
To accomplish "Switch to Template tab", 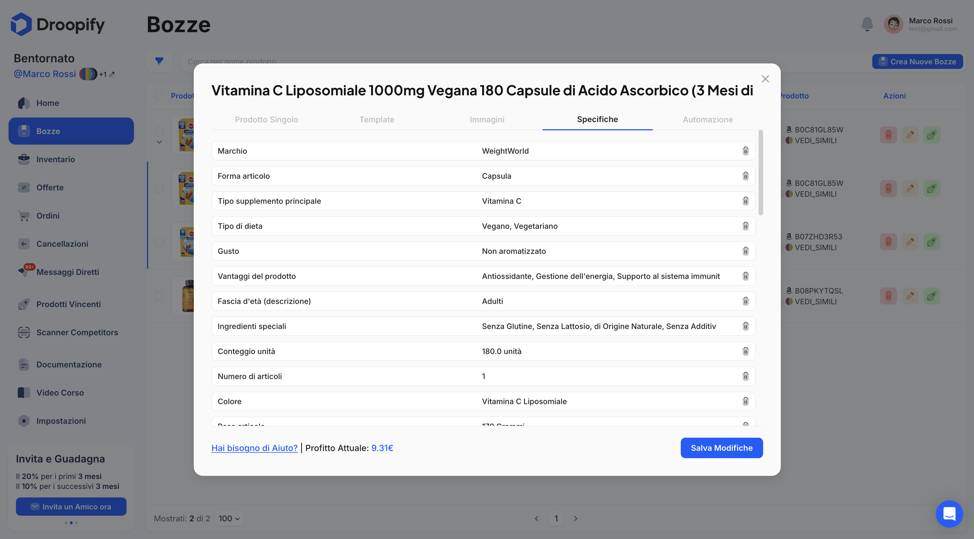I will (x=377, y=119).
